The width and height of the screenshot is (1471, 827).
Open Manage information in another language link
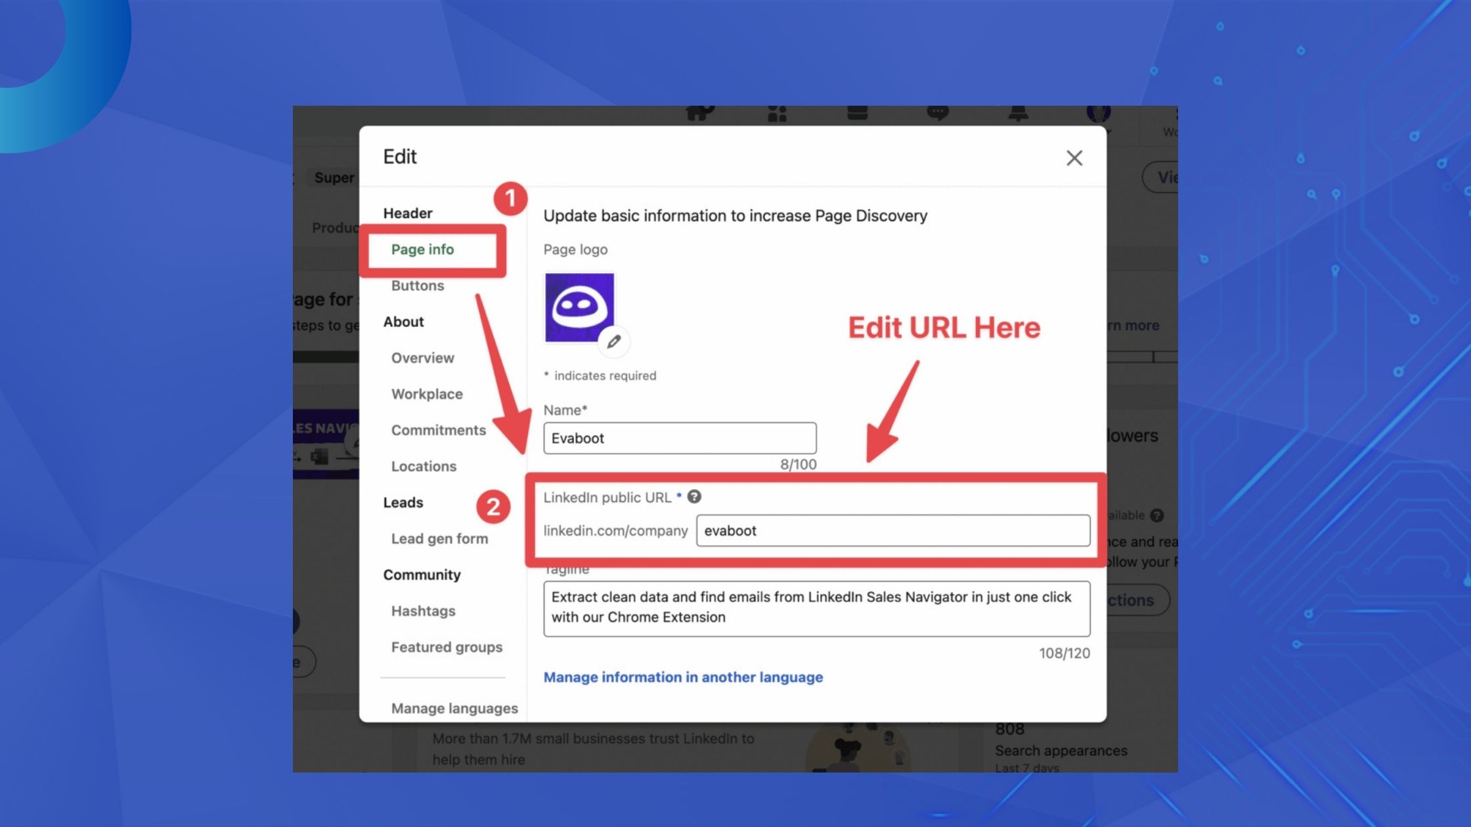click(x=683, y=677)
